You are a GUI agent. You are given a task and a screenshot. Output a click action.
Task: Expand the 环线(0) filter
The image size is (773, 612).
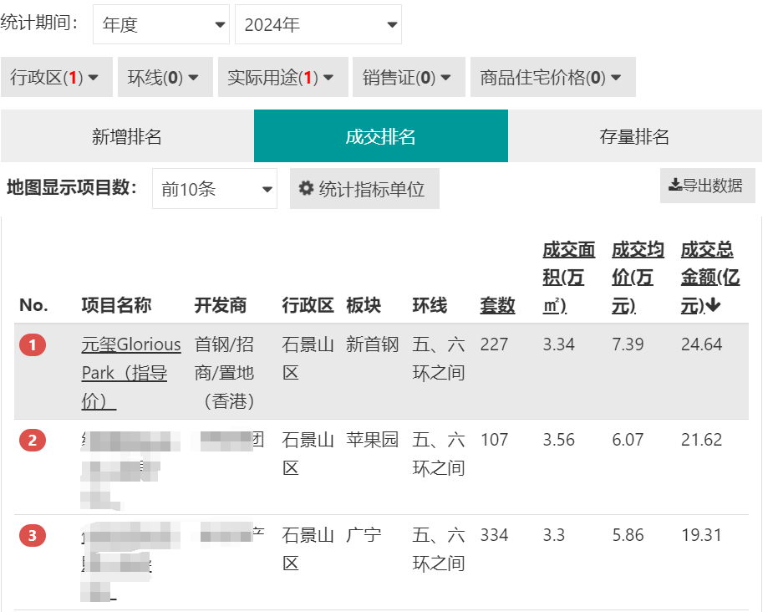click(165, 77)
